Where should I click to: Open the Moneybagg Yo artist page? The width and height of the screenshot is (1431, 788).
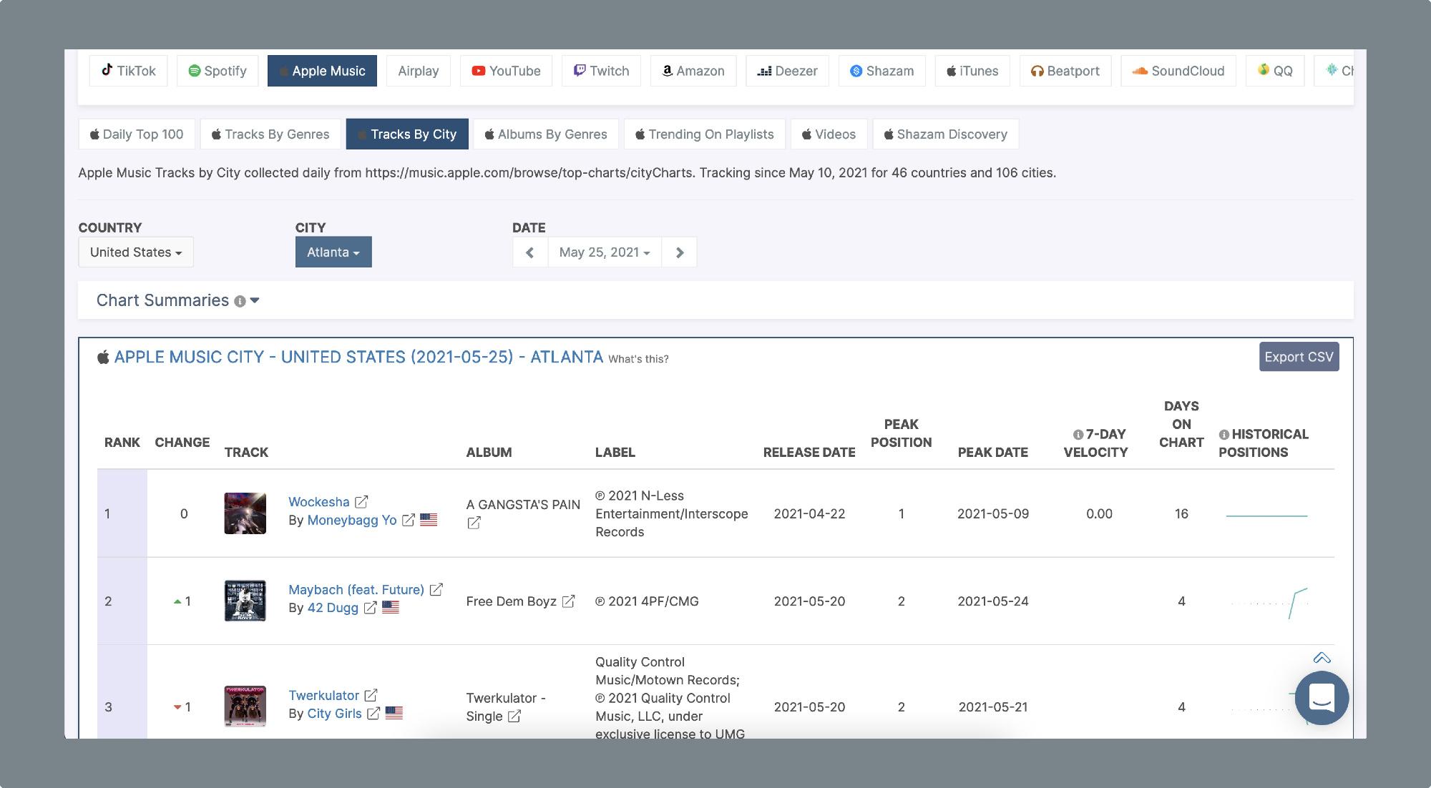point(352,520)
